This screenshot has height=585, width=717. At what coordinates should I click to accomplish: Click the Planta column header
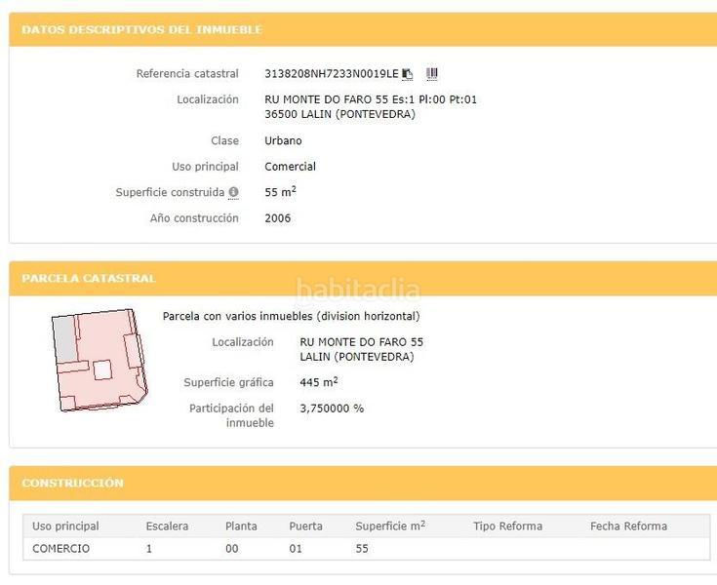(241, 526)
